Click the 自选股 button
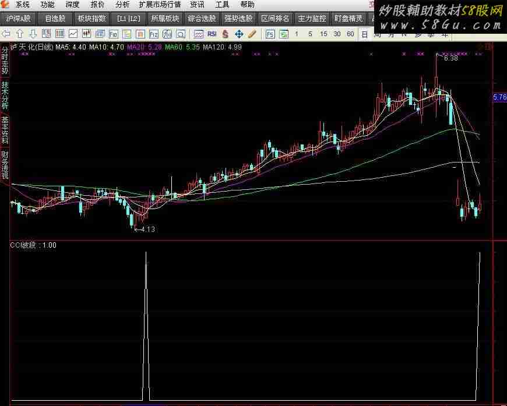Image resolution: width=507 pixels, height=406 pixels. click(x=55, y=19)
